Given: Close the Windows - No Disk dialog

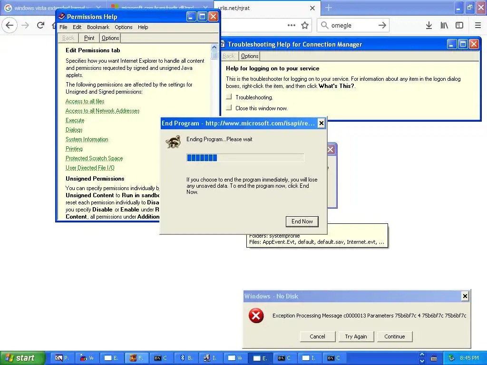Looking at the screenshot, I should (x=465, y=296).
